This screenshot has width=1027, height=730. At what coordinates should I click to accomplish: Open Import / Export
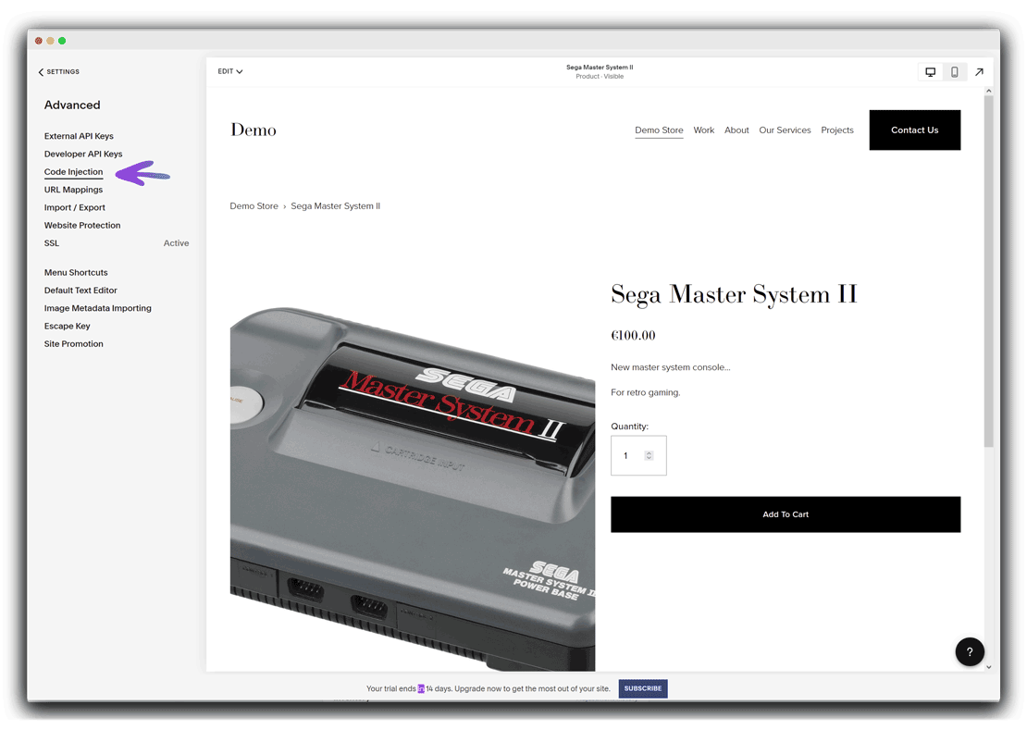click(x=75, y=207)
